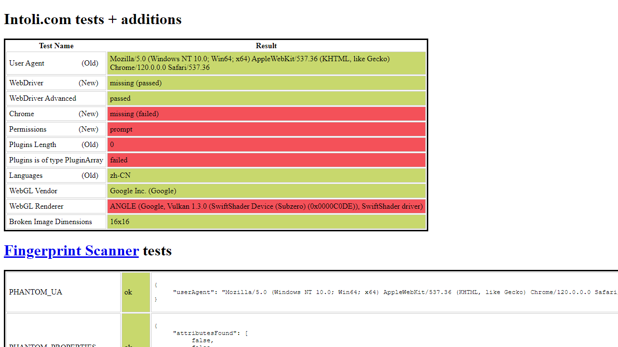Click the 'Test Name' column header
The height and width of the screenshot is (347, 618).
(56, 46)
